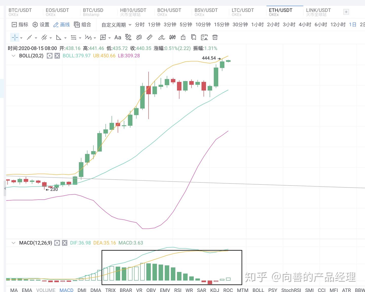365x292 pixels.
Task: Switch to the LINK/USDT tab
Action: (318, 10)
